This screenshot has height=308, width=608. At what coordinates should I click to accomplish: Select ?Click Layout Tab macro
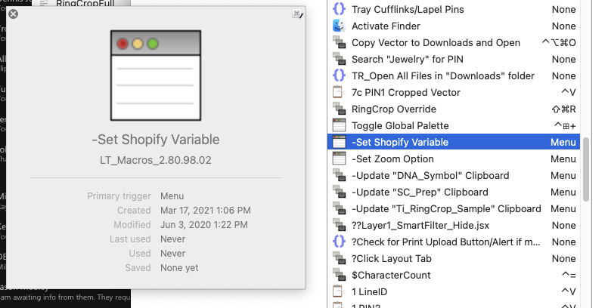click(454, 258)
